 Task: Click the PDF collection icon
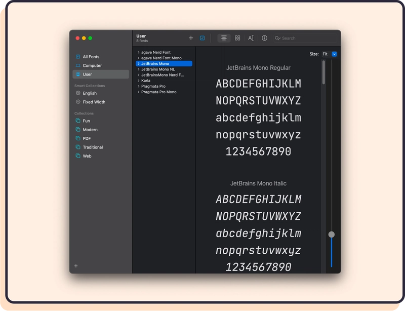[78, 138]
